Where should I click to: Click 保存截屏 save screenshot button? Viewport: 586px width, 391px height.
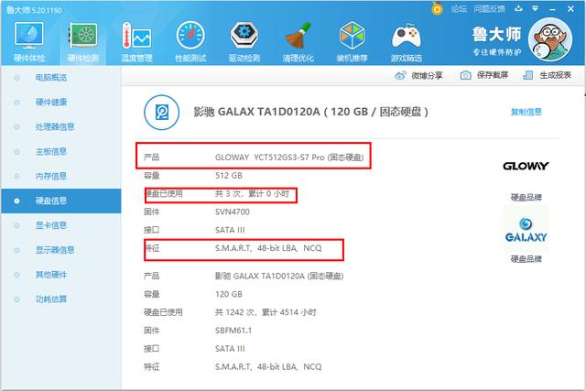484,75
